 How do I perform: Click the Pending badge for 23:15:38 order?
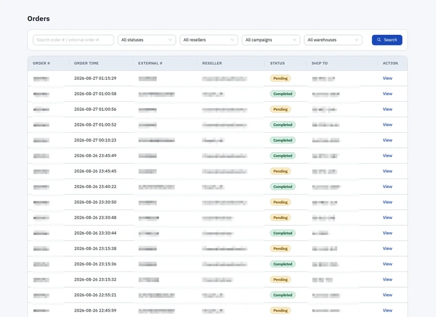(x=280, y=249)
